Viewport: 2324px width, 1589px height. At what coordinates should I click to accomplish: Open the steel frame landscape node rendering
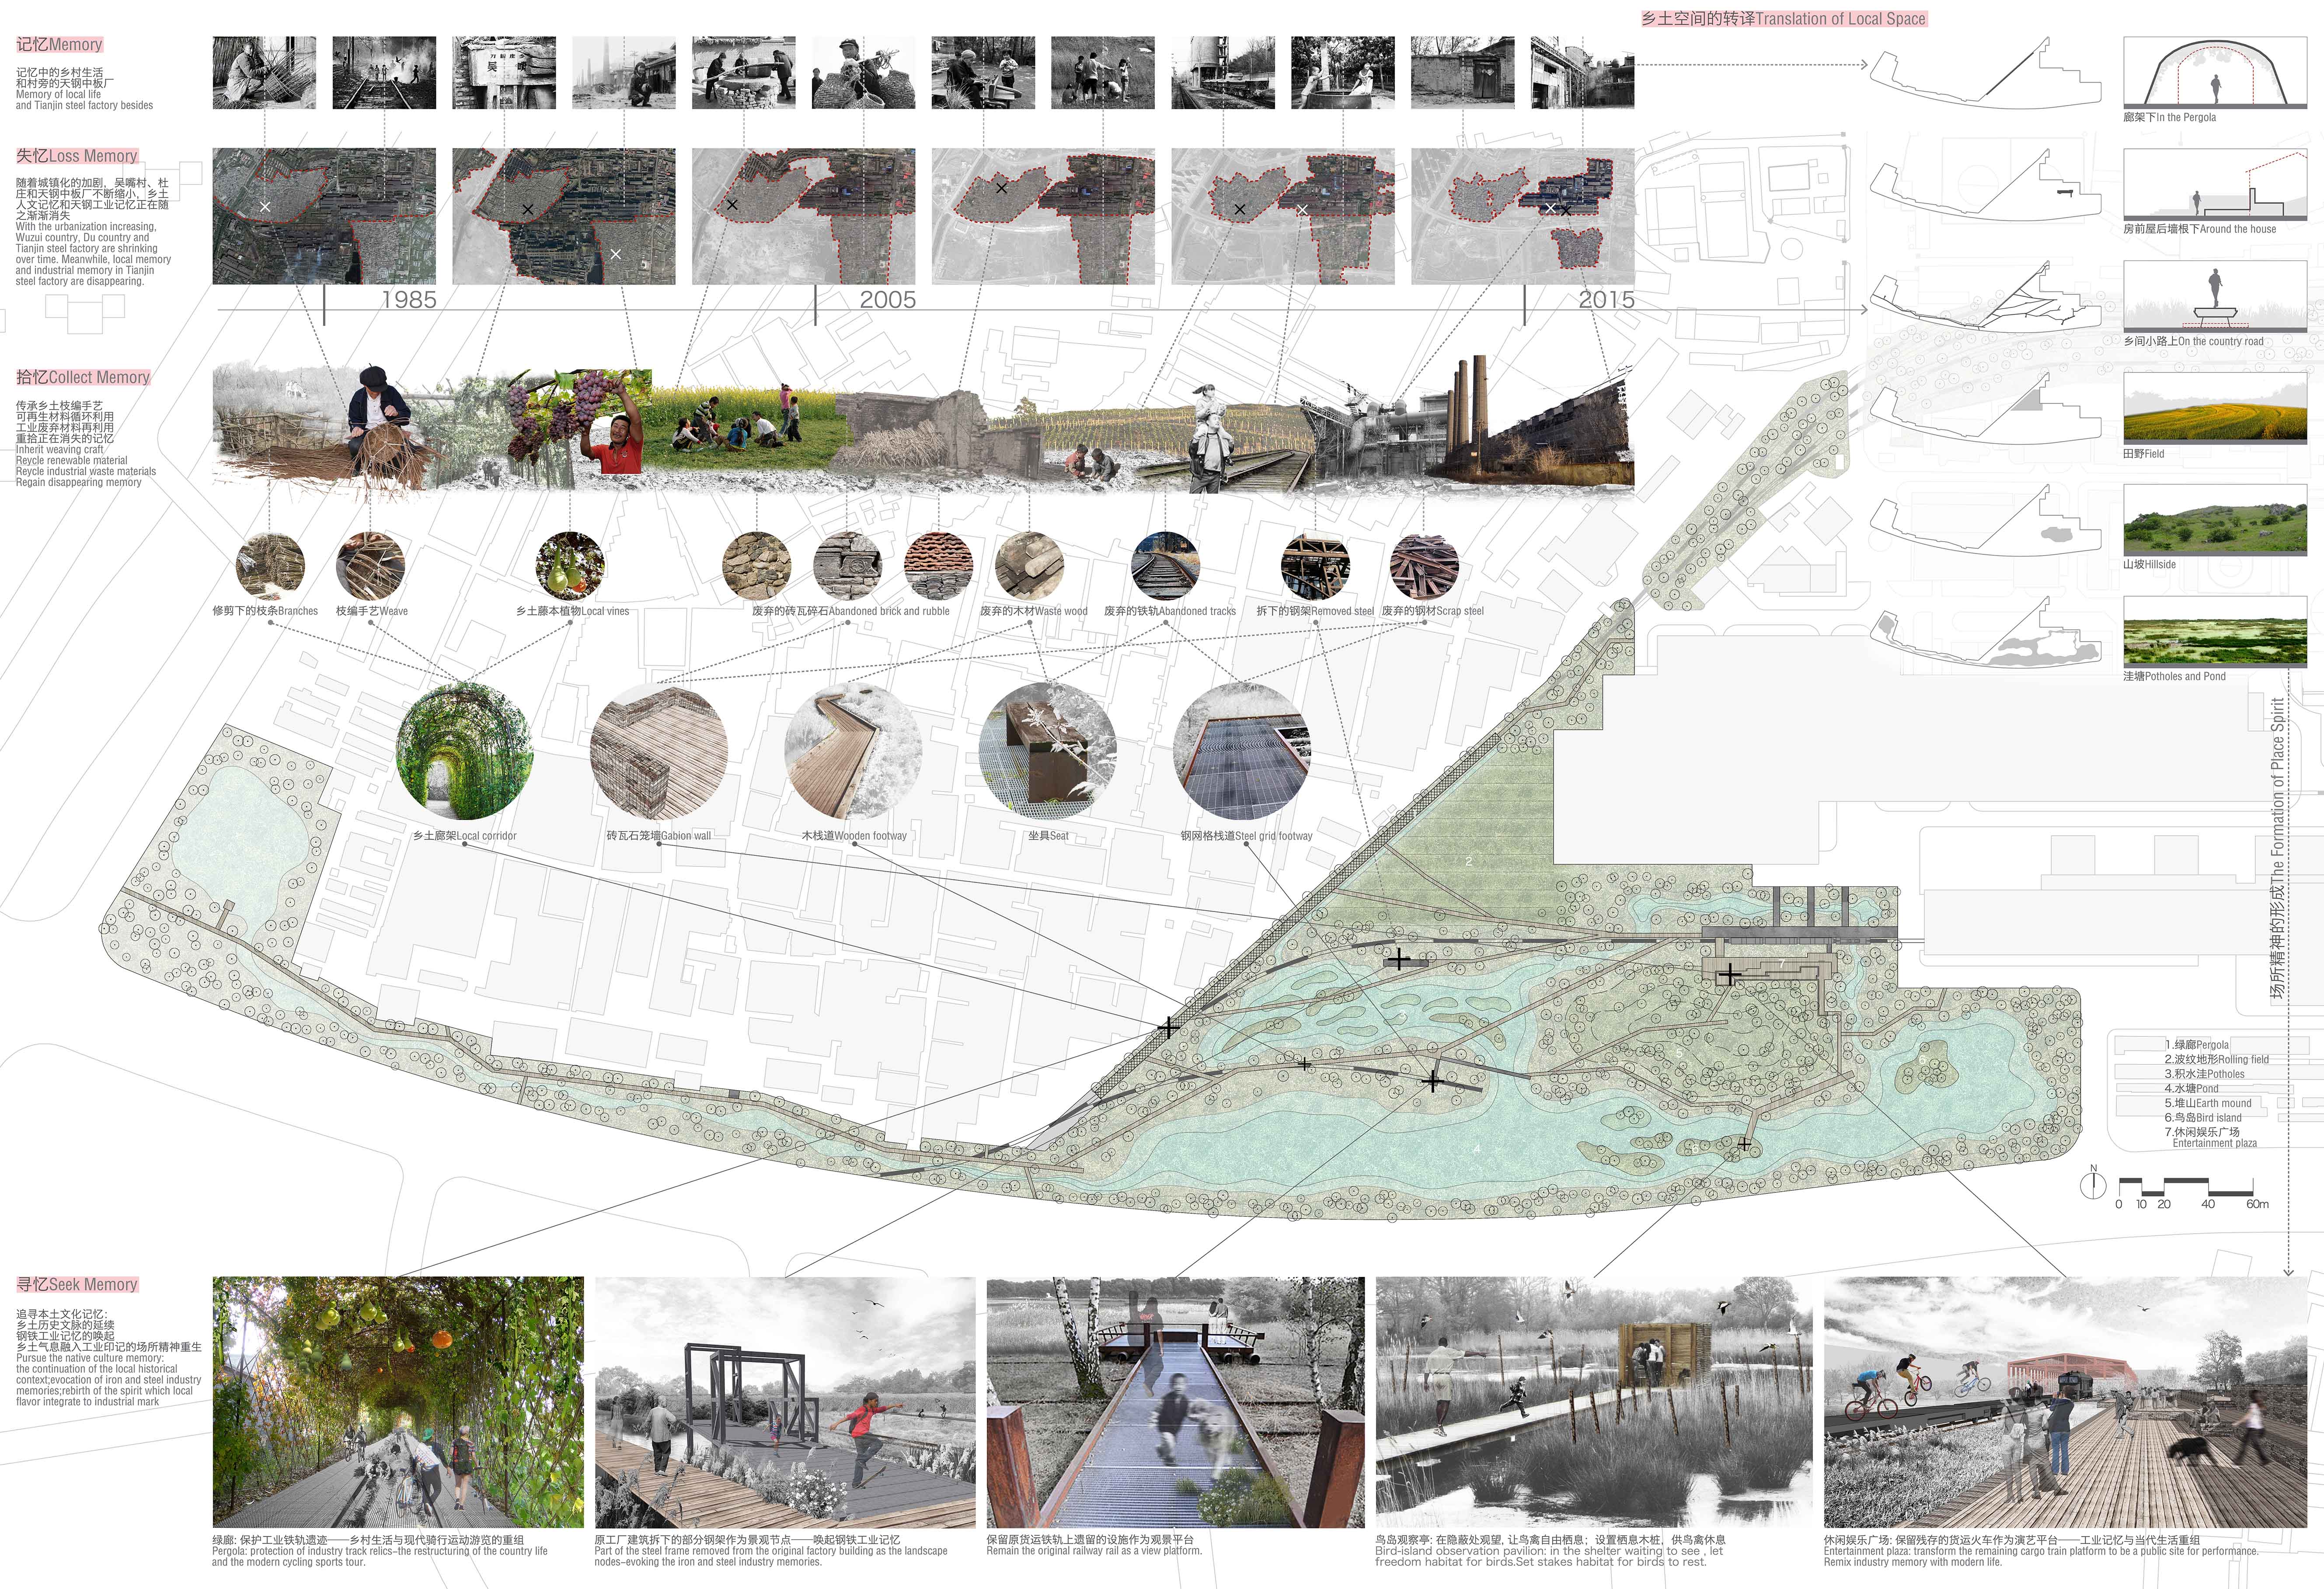click(785, 1401)
